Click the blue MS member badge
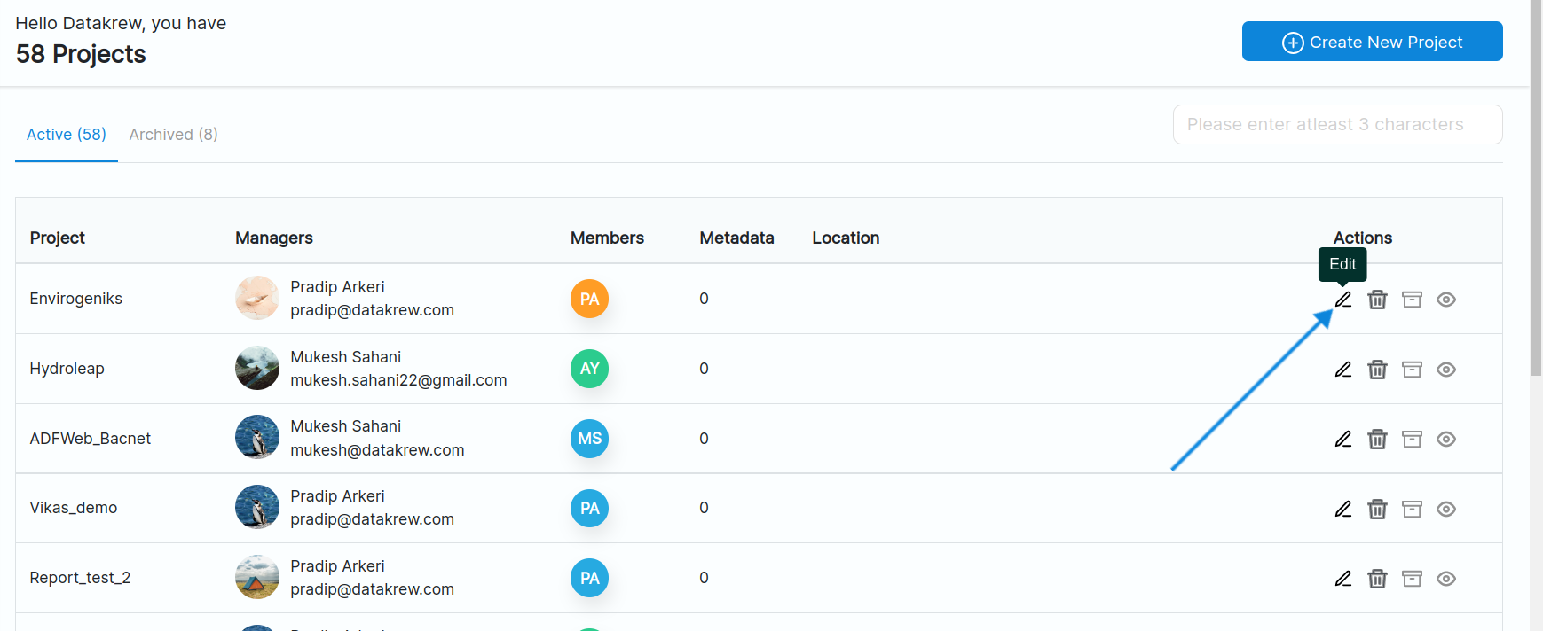The image size is (1543, 631). [x=589, y=438]
